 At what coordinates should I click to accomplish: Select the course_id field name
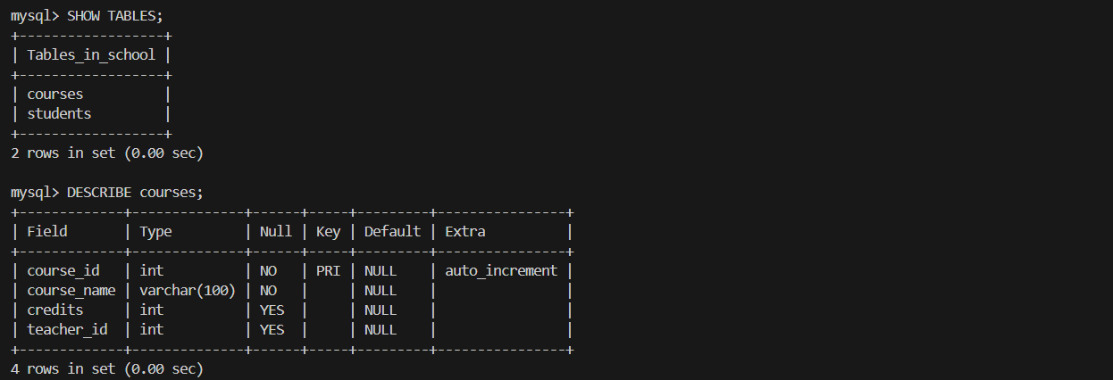[63, 270]
